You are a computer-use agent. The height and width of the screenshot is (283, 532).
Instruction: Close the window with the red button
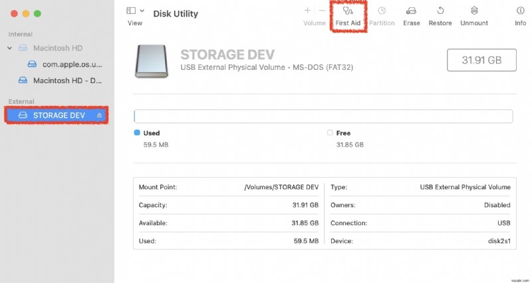pyautogui.click(x=14, y=13)
